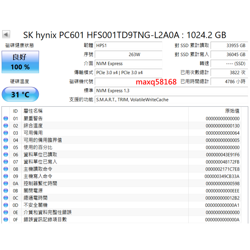The height and width of the screenshot is (250, 250).
Task: Select the blue dot next to 使用的百分比
Action: [x=5, y=147]
